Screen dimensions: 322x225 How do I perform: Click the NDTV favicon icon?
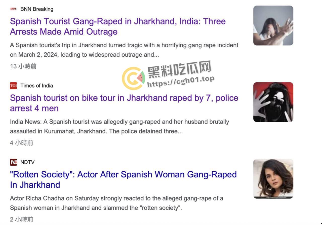point(13,162)
